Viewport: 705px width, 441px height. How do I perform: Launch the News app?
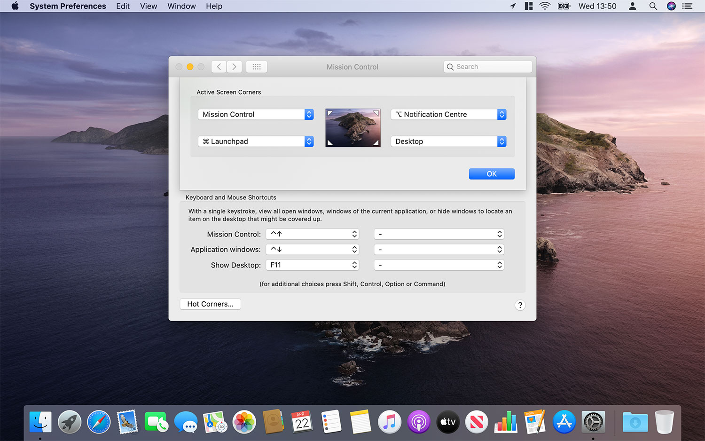point(477,422)
